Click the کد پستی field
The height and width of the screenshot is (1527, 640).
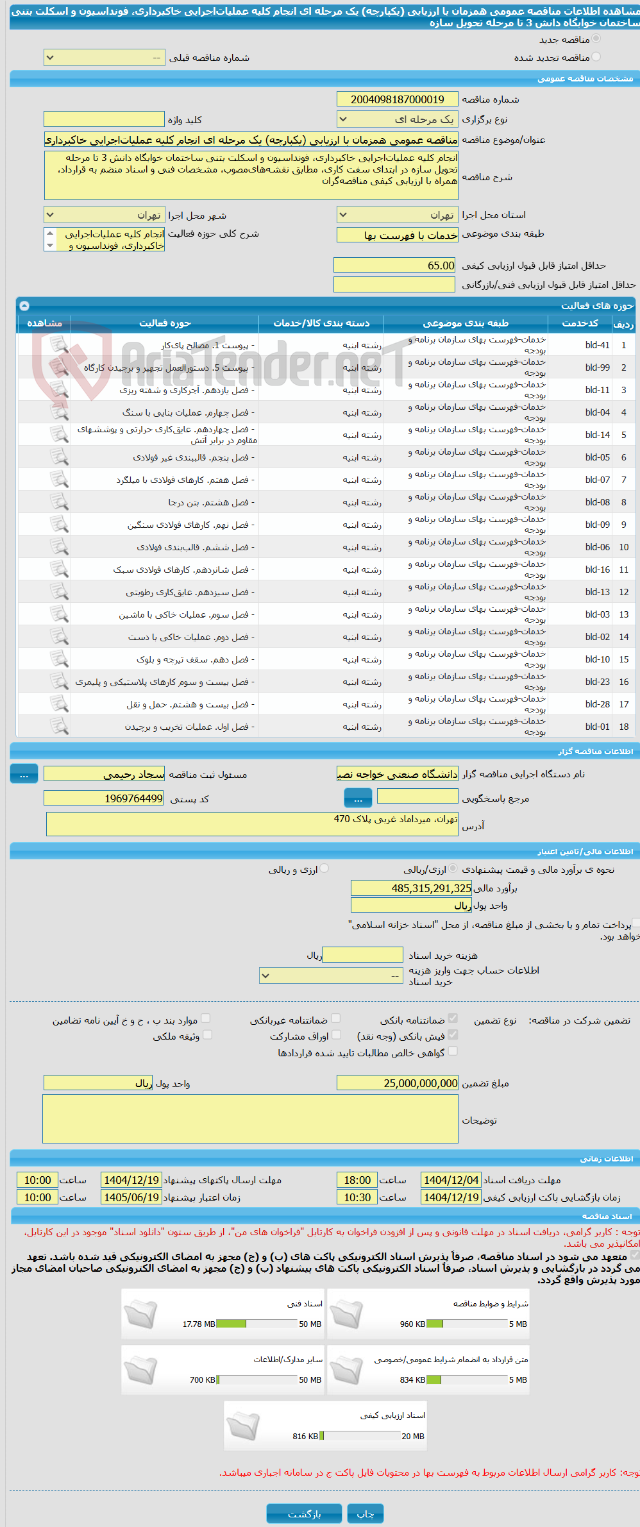(x=104, y=798)
